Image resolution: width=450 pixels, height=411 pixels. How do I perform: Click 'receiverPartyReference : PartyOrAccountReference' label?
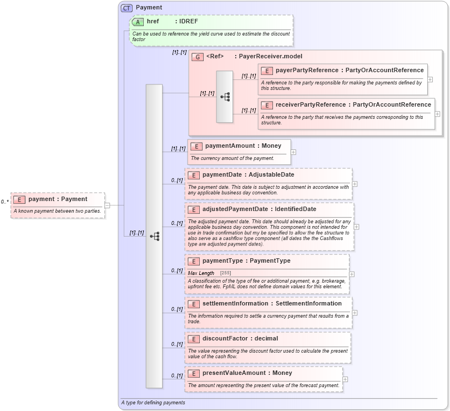353,104
